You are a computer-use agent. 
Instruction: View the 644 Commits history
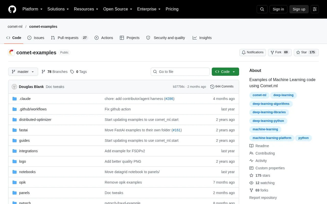pyautogui.click(x=222, y=87)
